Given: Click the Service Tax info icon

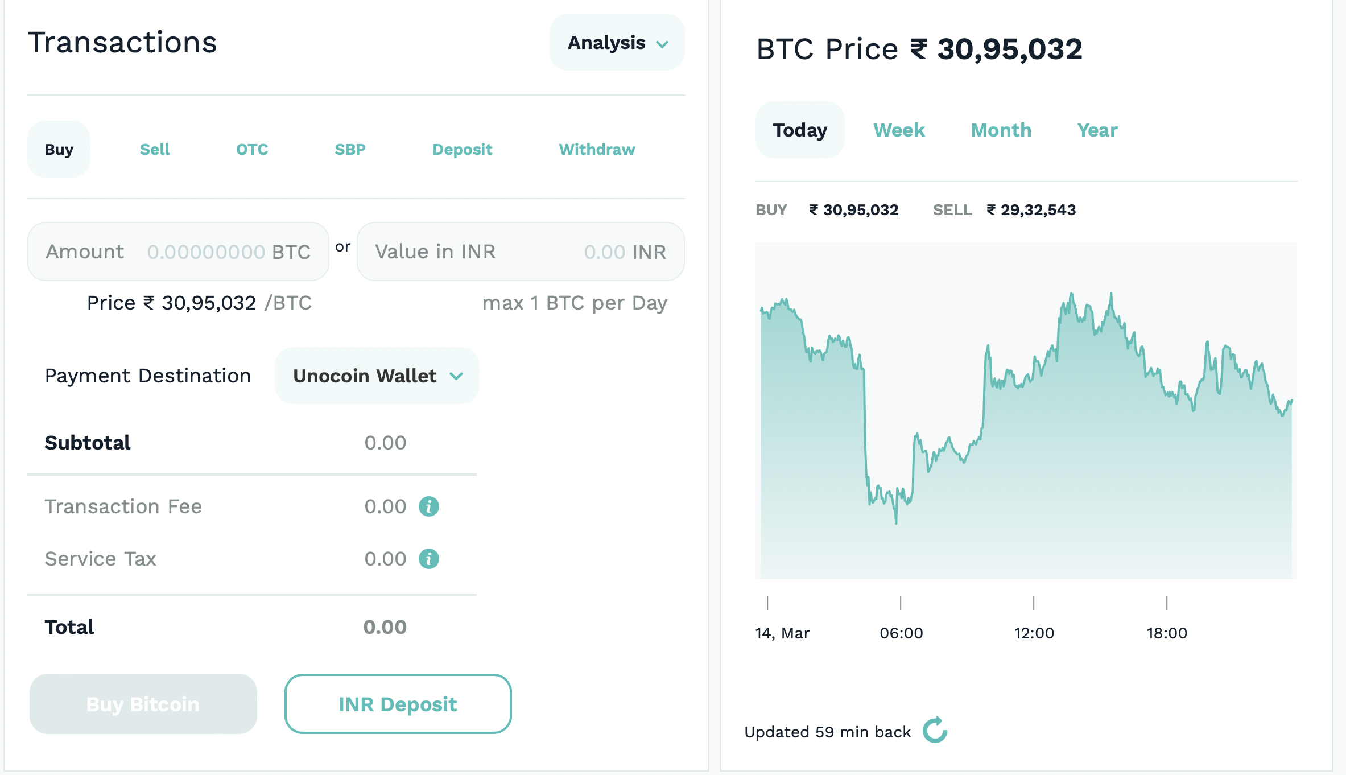Looking at the screenshot, I should pyautogui.click(x=428, y=559).
